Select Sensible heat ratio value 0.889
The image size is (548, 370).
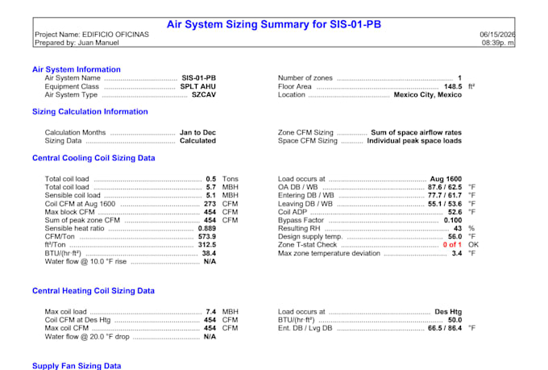(207, 228)
